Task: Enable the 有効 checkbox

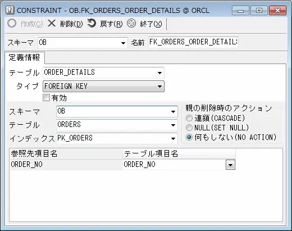Action: click(x=46, y=98)
